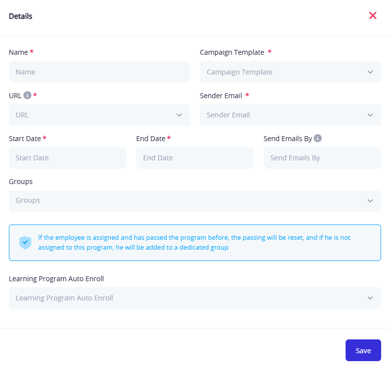Click the Sender Email select field

pos(281,115)
